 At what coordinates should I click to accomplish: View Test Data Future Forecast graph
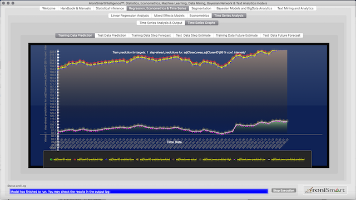(x=281, y=36)
